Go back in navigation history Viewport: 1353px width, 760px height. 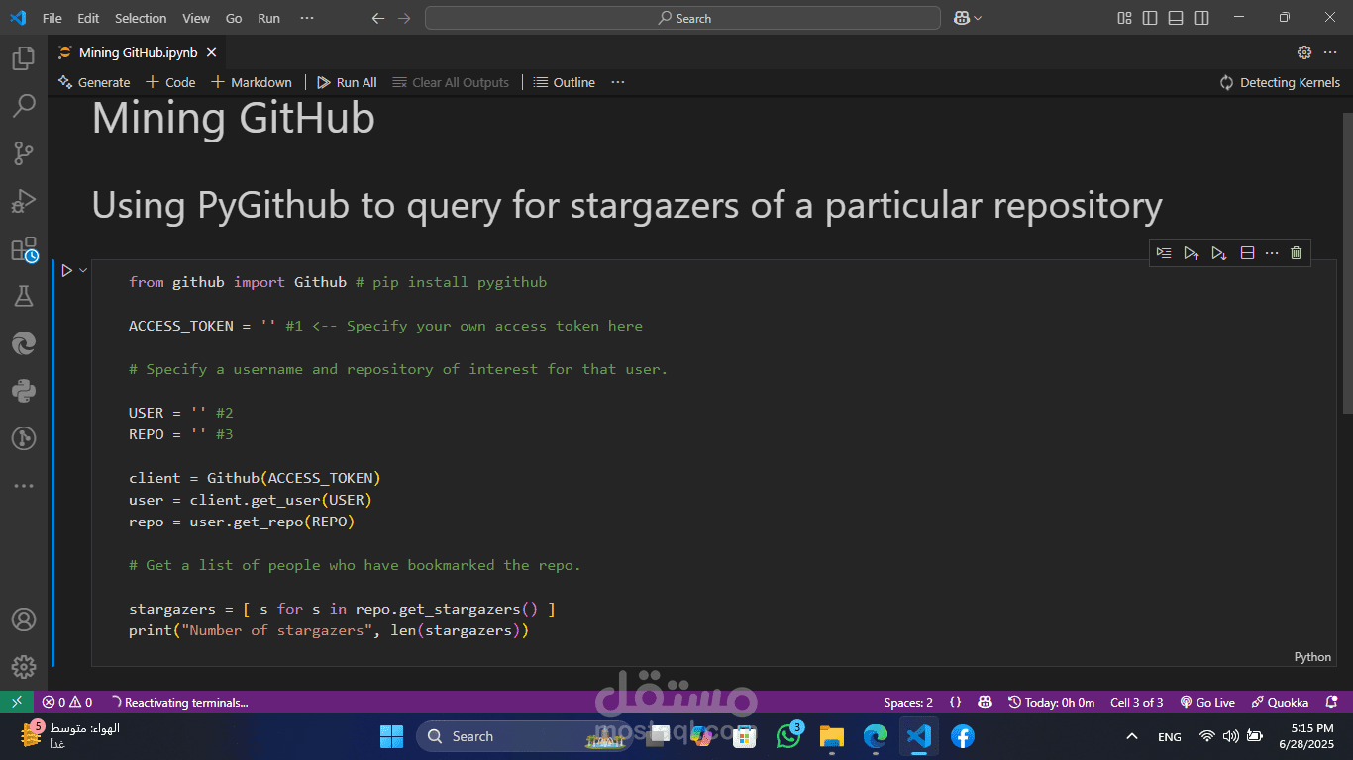pyautogui.click(x=377, y=18)
